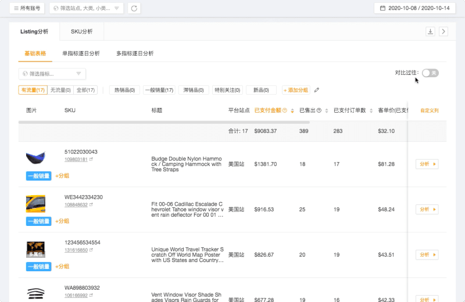Click the pencil icon to edit groups
Screen dimensions: 465x302
coord(317,90)
